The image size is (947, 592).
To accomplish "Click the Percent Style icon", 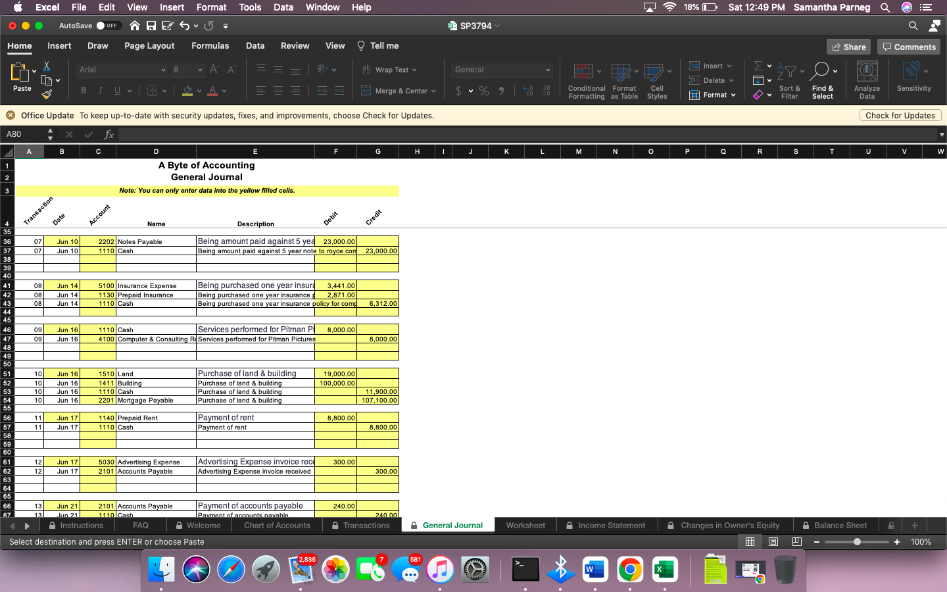I will 484,91.
